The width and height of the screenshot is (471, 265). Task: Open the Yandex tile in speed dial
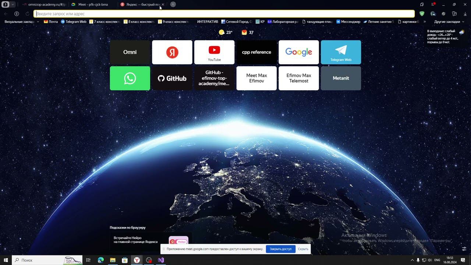(x=172, y=52)
